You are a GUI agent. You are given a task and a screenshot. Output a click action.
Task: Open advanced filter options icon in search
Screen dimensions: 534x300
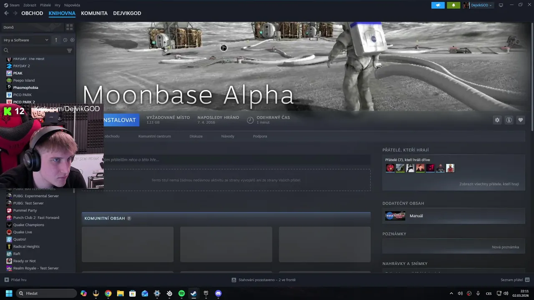click(x=69, y=50)
